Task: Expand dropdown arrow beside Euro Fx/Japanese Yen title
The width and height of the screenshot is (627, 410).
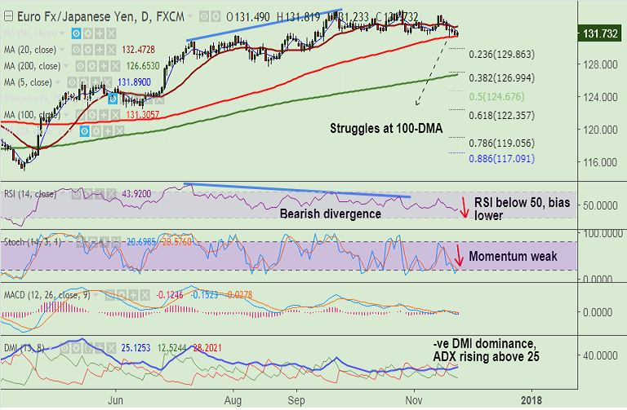Action: tap(190, 17)
